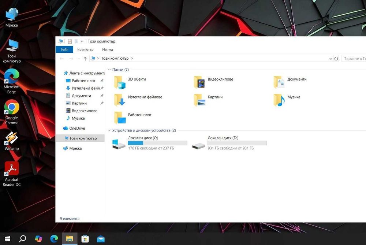
Task: Collapse the Устройства и дискови устройства group
Action: 109,130
